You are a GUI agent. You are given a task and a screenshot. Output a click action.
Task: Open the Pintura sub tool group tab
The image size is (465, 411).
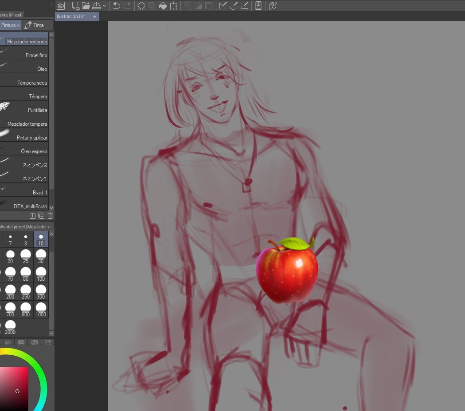pyautogui.click(x=10, y=25)
